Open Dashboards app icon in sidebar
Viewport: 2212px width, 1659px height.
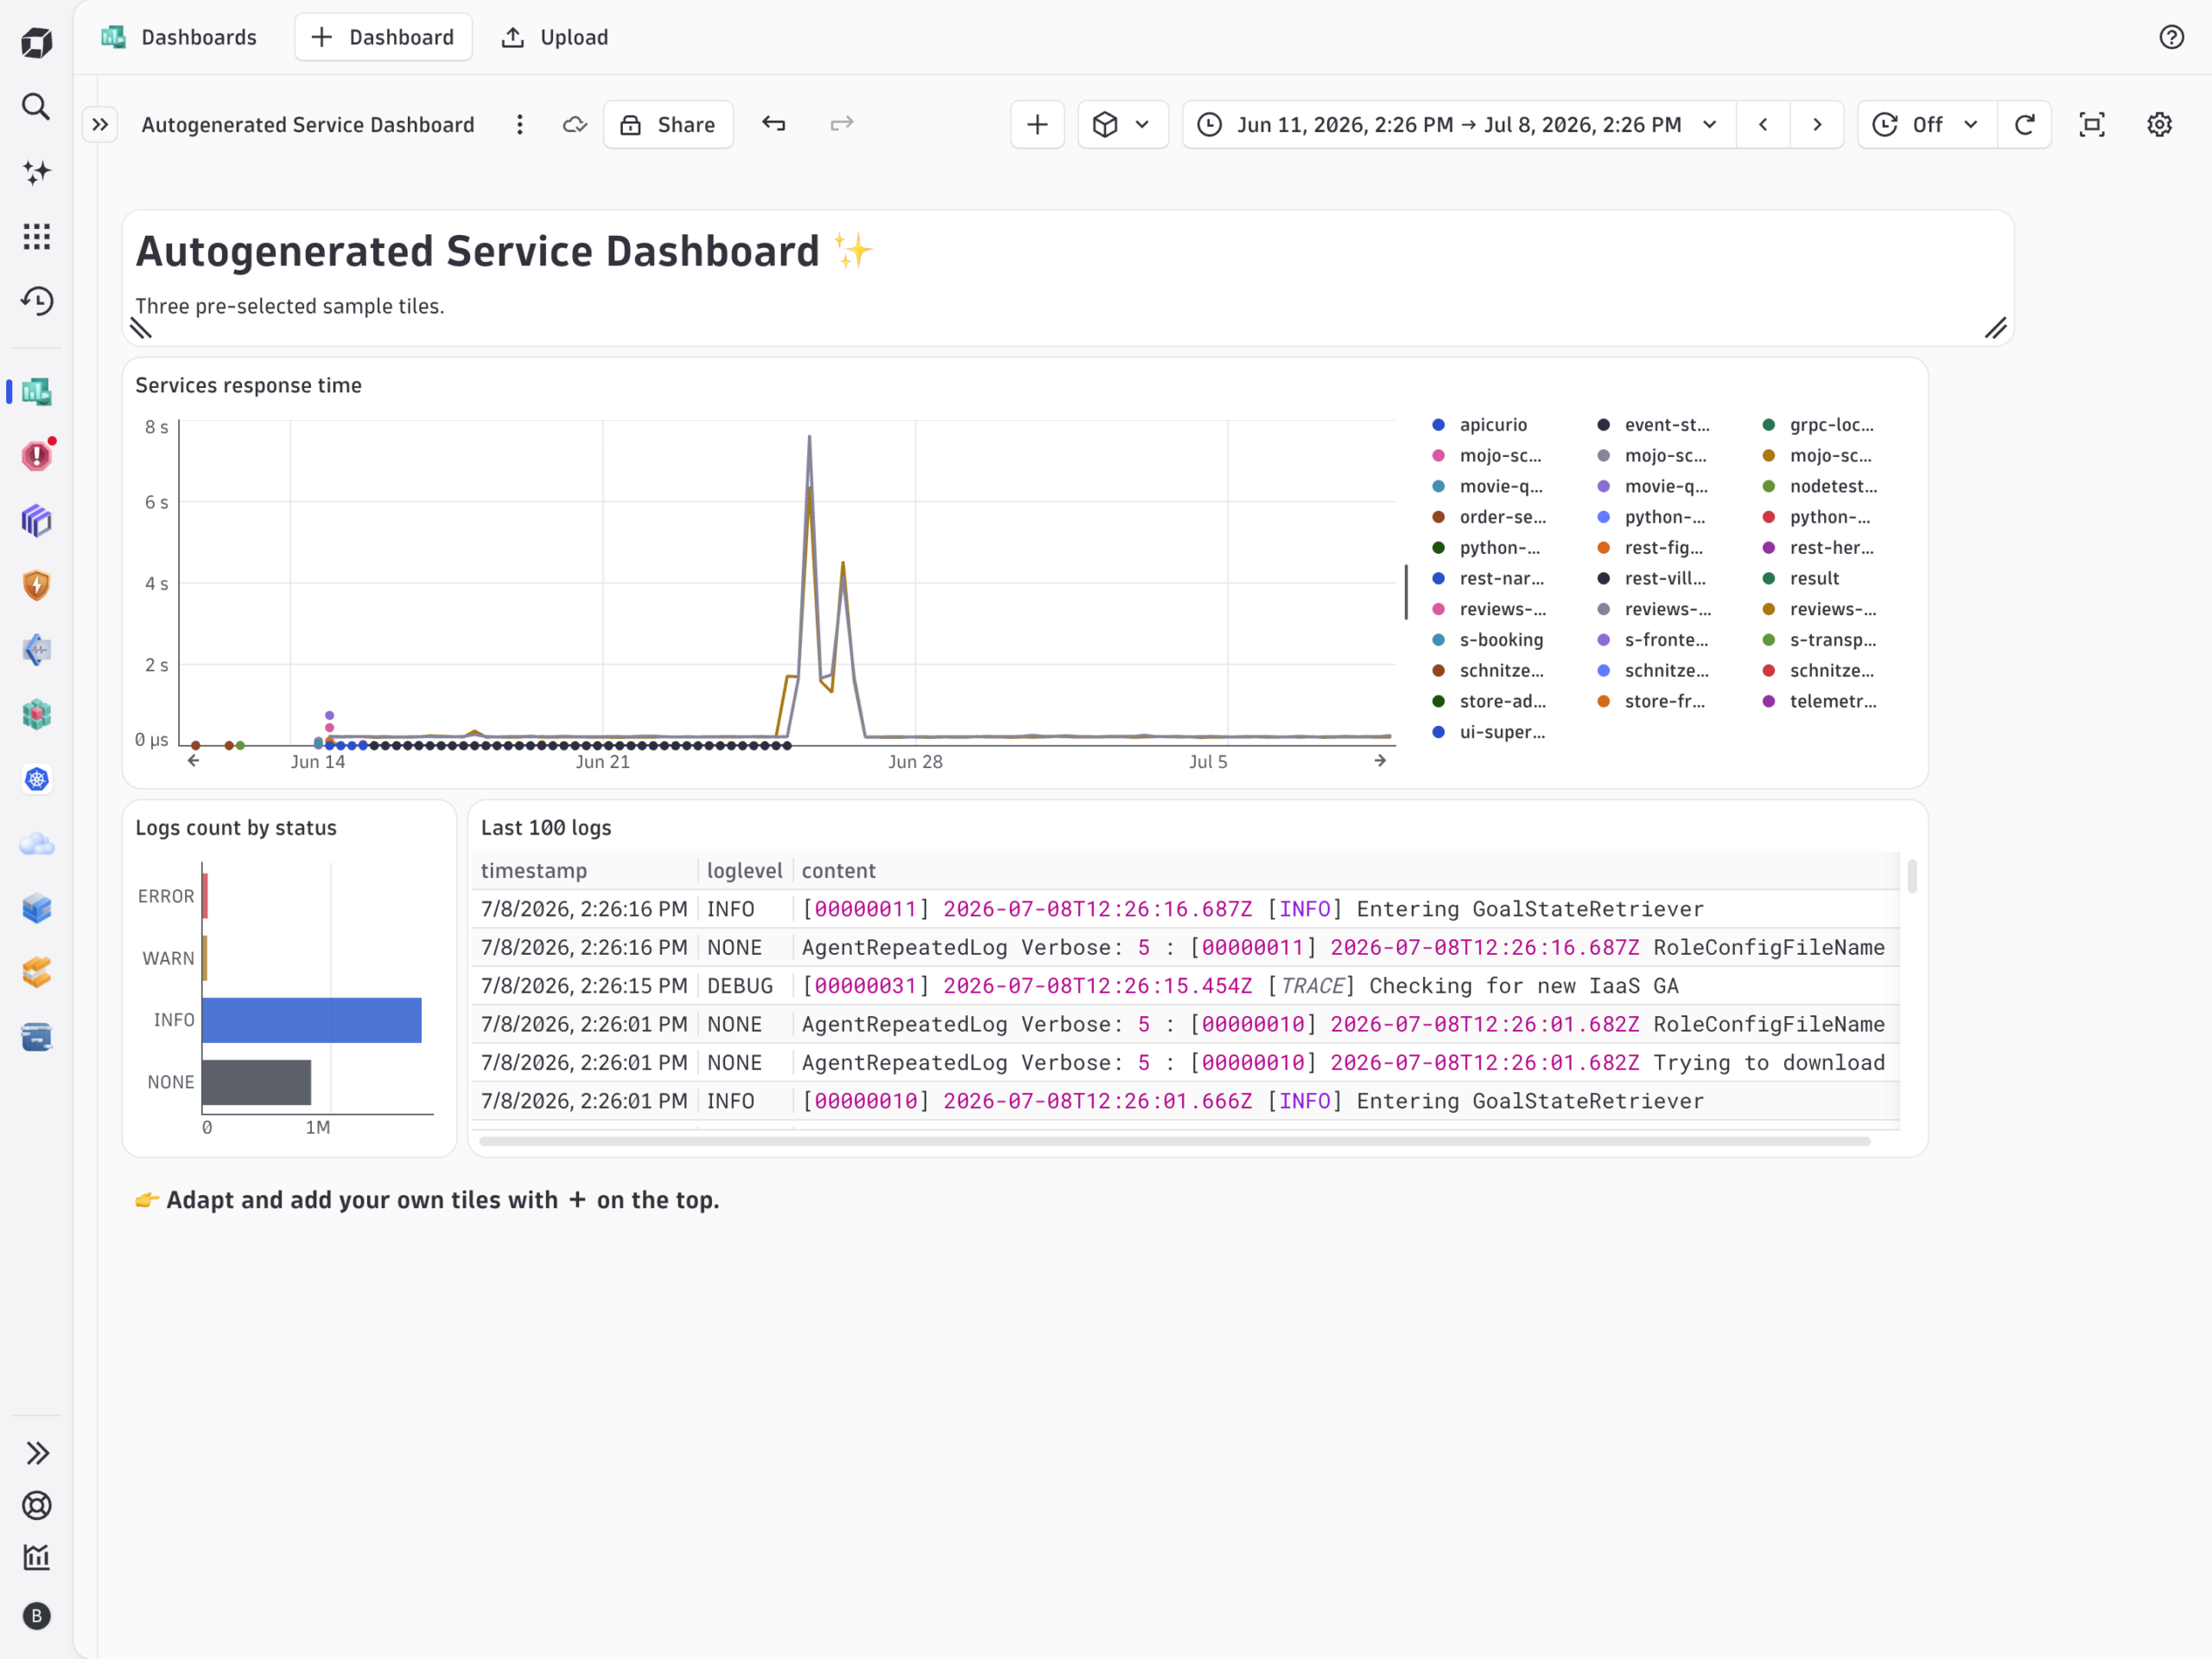coord(37,392)
